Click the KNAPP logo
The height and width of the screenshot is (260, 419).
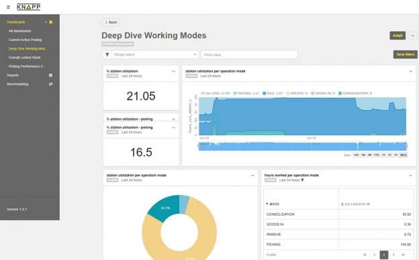tap(29, 7)
